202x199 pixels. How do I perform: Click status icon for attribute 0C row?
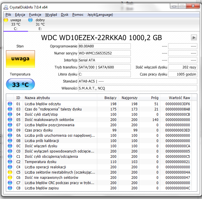(x=10, y=146)
